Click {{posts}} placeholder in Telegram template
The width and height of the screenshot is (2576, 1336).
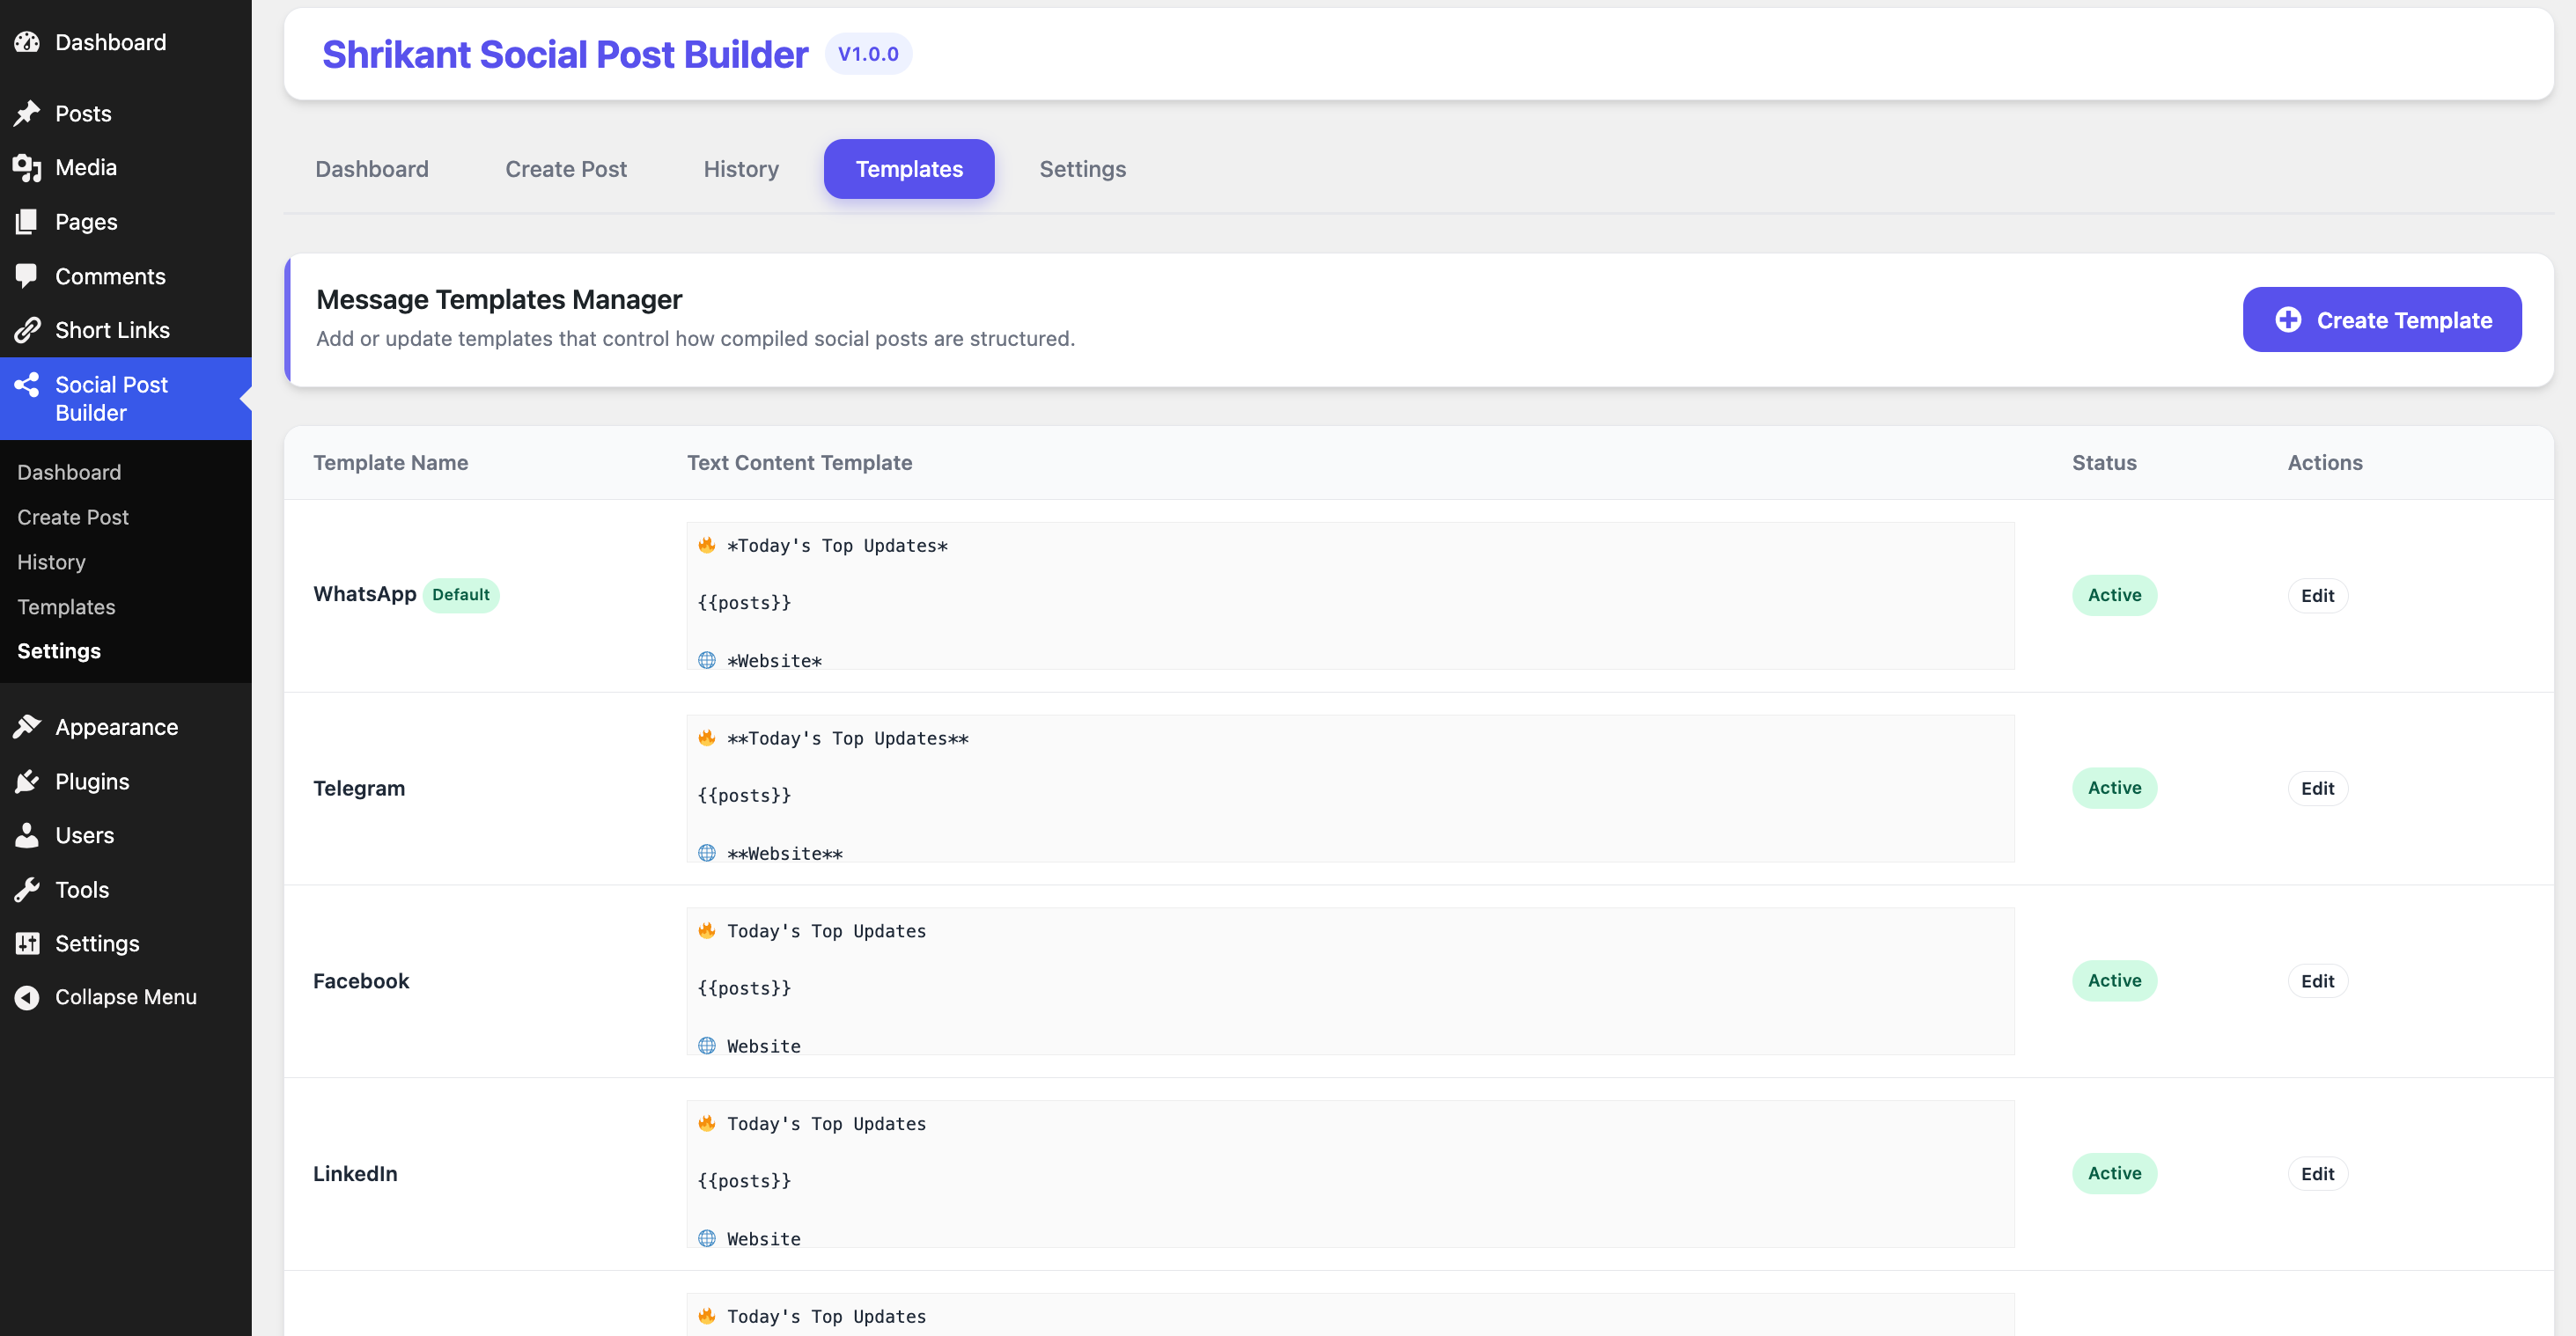[744, 796]
